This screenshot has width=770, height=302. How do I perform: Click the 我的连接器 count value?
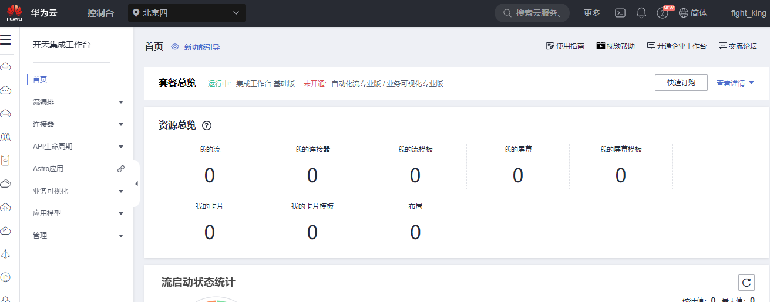312,175
